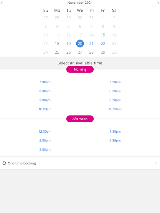This screenshot has height=213, width=160.
Task: Select currently highlighted date 20
Action: (80, 44)
